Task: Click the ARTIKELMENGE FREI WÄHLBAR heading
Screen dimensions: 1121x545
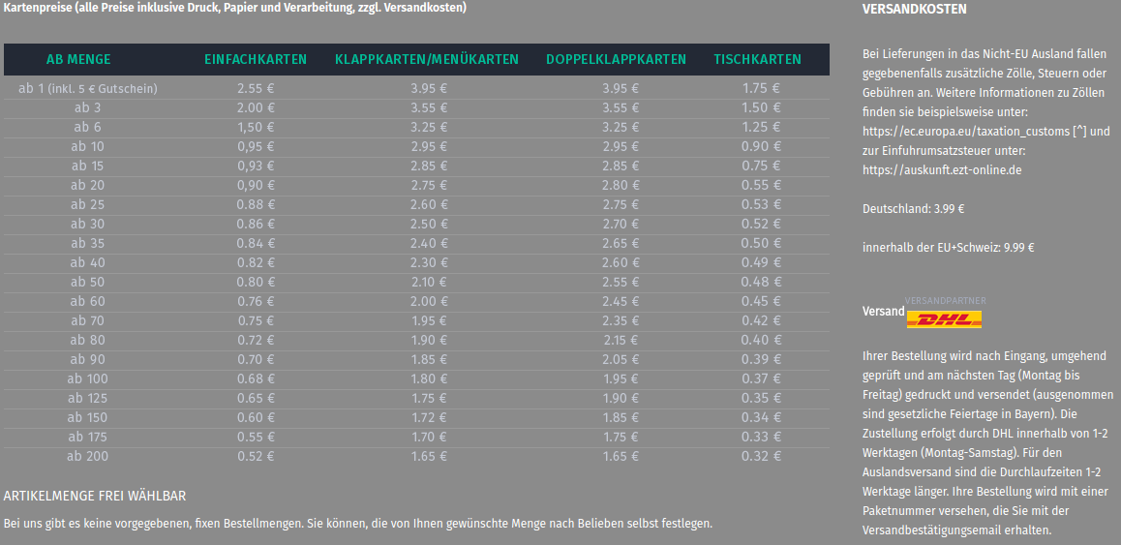Action: pyautogui.click(x=95, y=496)
